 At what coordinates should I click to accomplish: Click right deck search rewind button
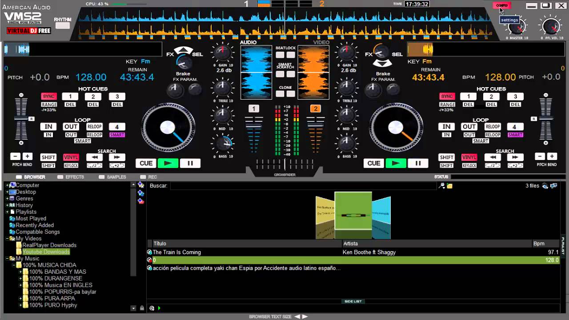coord(493,157)
